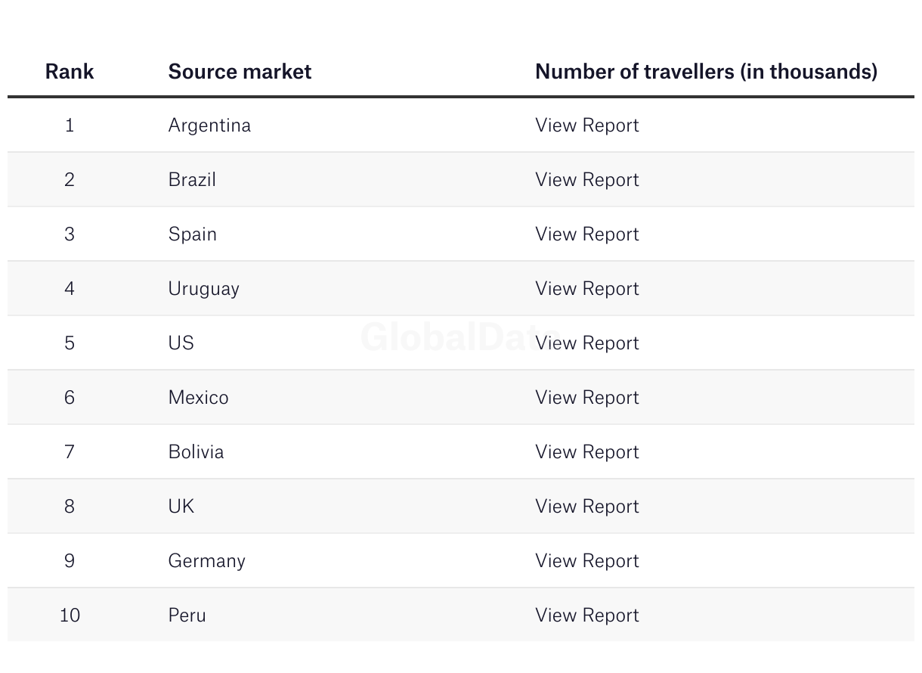Open View Report link for Brazil
This screenshot has height=673, width=922.
[586, 179]
